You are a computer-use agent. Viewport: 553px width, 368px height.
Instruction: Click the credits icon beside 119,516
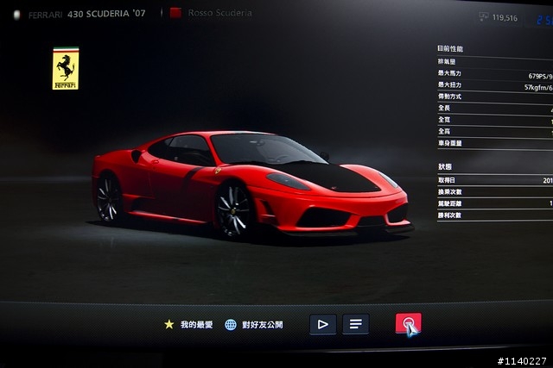[x=484, y=16]
